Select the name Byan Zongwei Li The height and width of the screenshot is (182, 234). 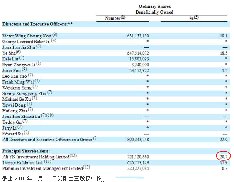19,65
